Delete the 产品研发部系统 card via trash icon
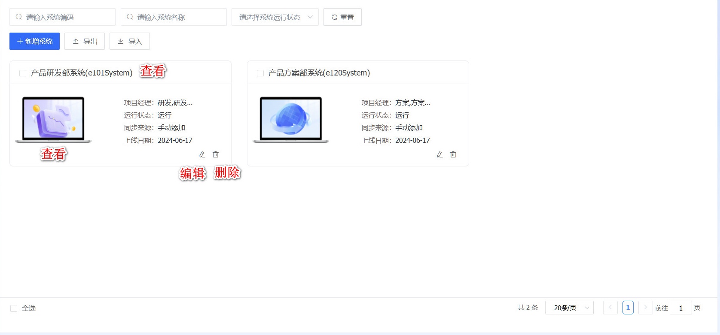720x335 pixels. click(x=216, y=154)
